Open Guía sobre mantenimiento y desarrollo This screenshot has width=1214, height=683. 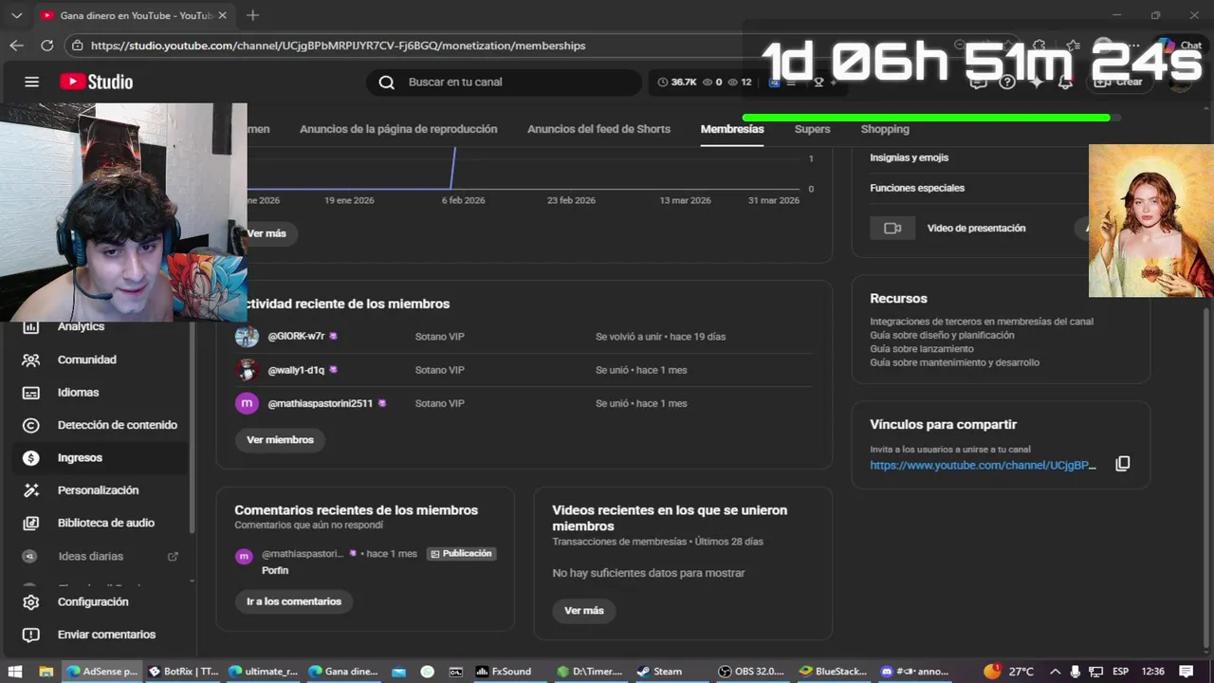(954, 362)
